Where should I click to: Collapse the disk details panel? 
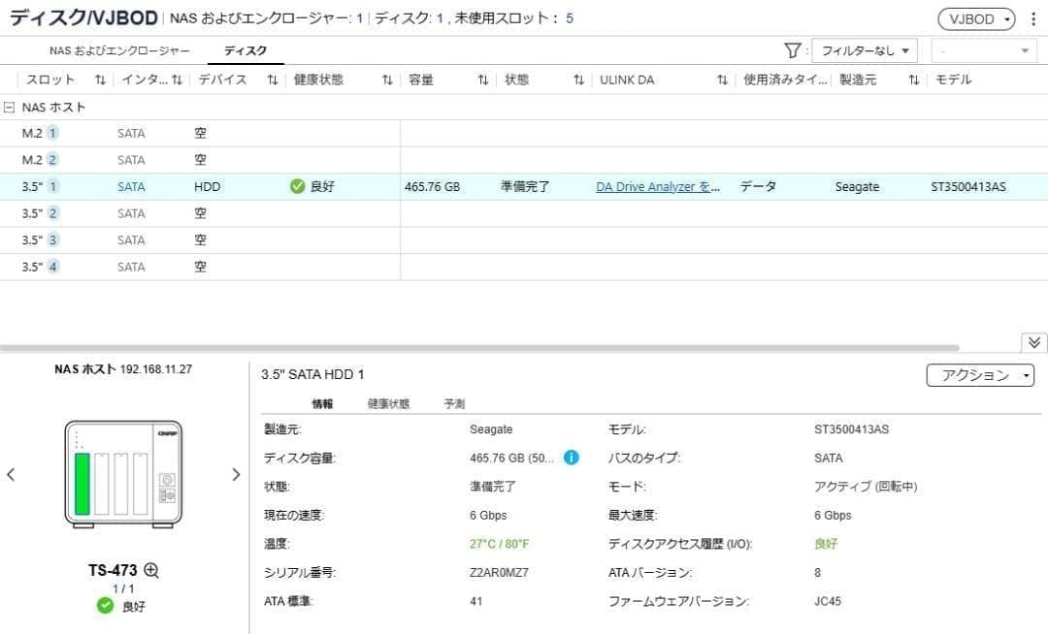point(1033,342)
